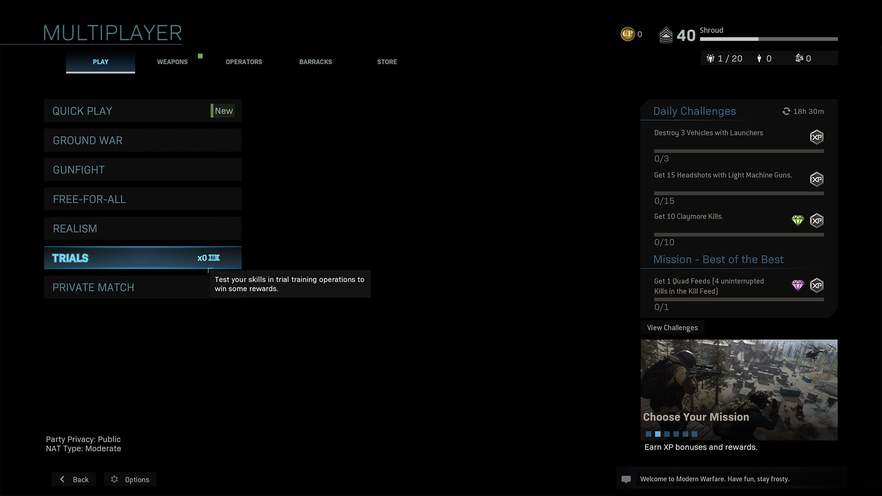Click the refresh timer icon near 18h 30m
This screenshot has width=882, height=496.
pyautogui.click(x=786, y=111)
